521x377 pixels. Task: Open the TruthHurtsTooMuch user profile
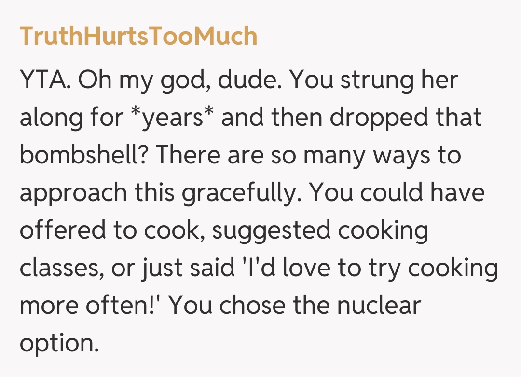pyautogui.click(x=138, y=36)
